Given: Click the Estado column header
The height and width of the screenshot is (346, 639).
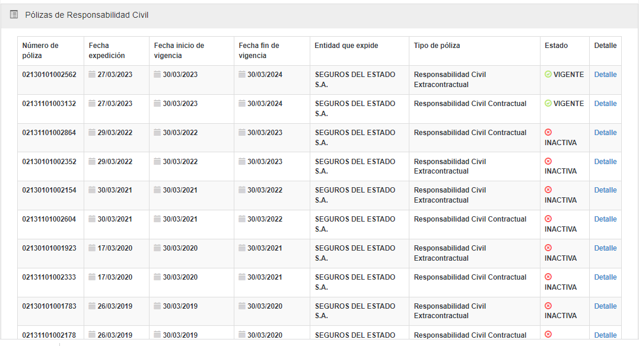Looking at the screenshot, I should tap(556, 46).
